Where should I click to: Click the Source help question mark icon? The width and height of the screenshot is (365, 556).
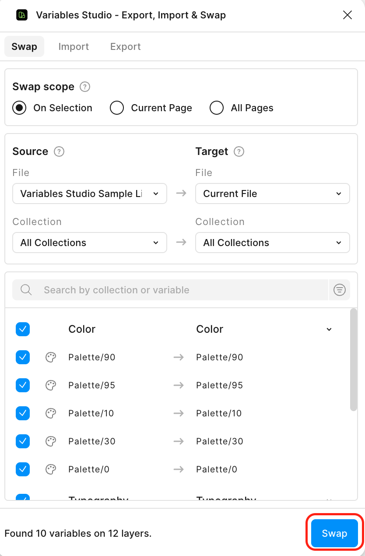(59, 151)
